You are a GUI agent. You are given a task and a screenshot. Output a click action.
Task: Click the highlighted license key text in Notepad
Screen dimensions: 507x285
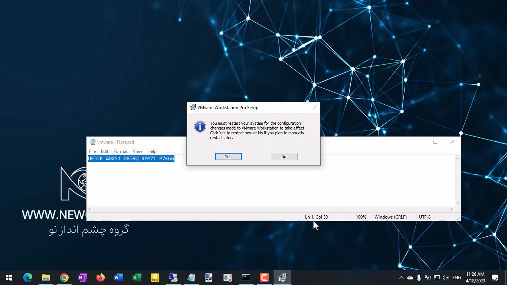[131, 158]
